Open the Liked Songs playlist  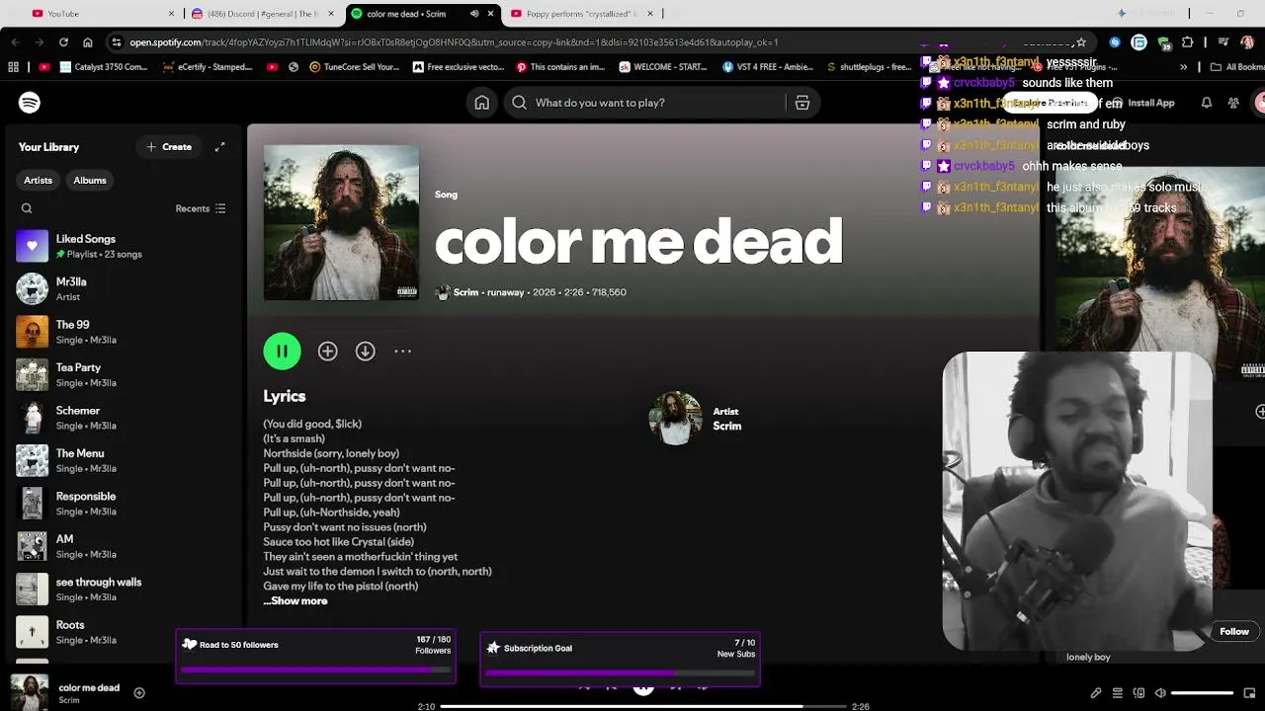[122, 246]
